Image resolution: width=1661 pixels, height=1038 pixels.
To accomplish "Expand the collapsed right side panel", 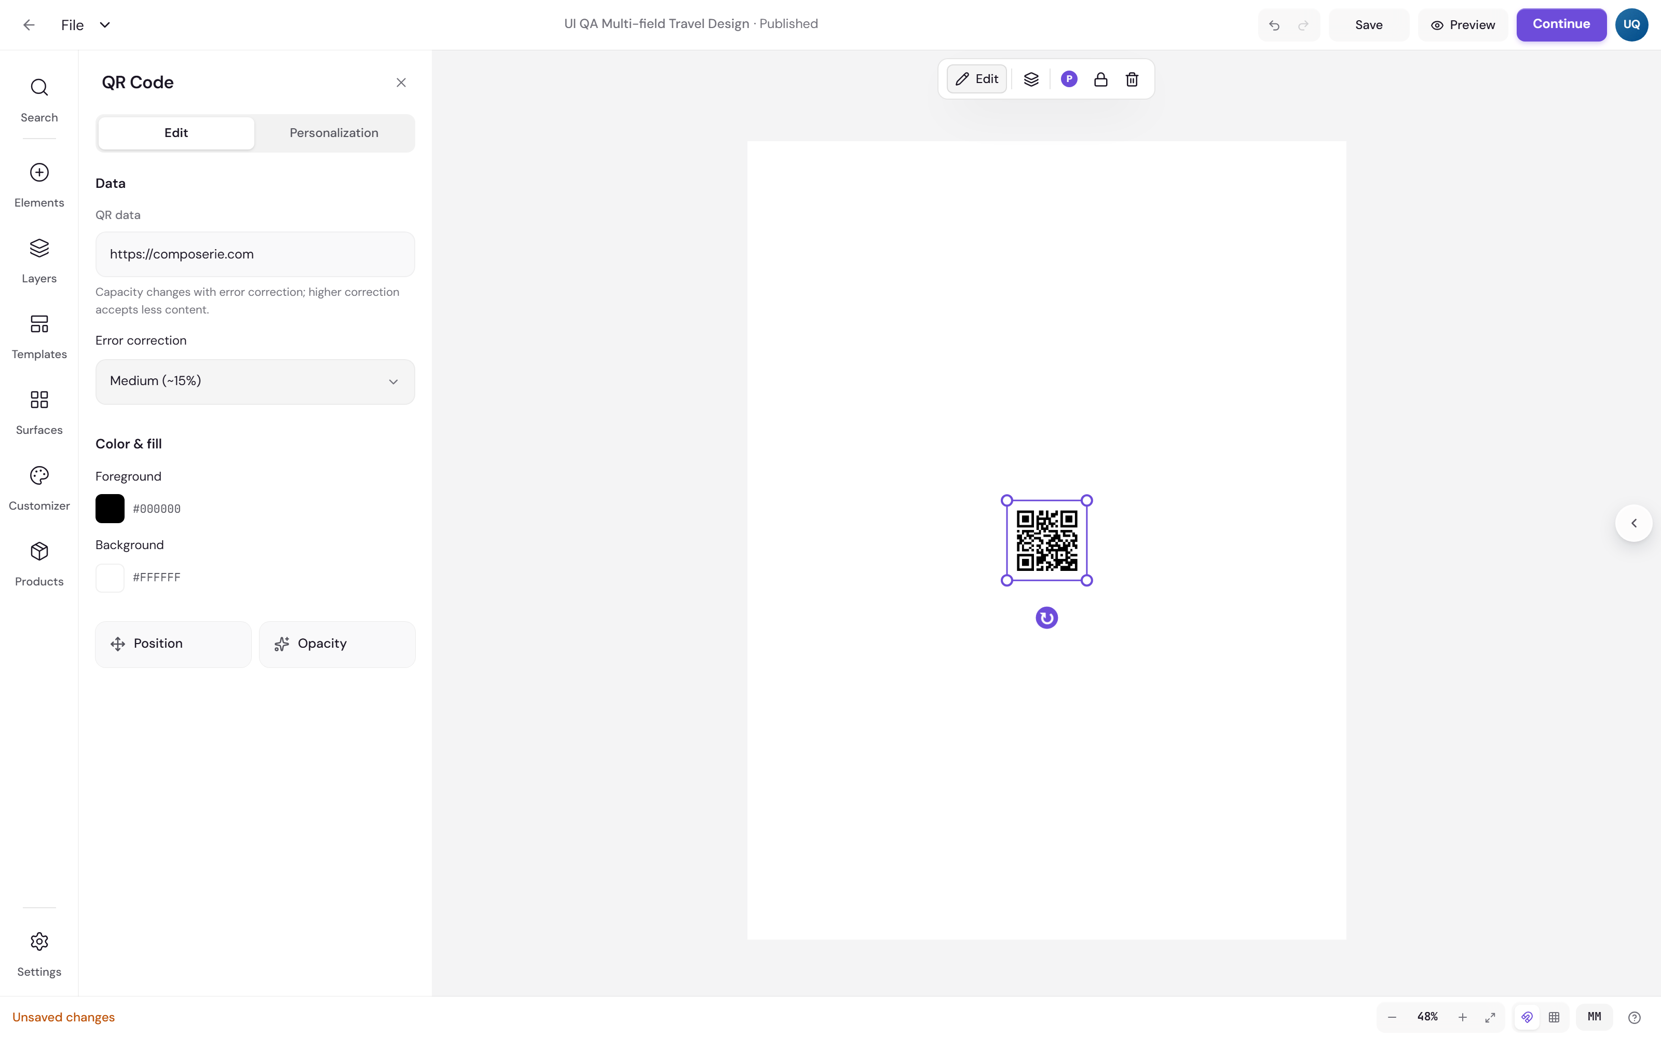I will click(x=1633, y=523).
